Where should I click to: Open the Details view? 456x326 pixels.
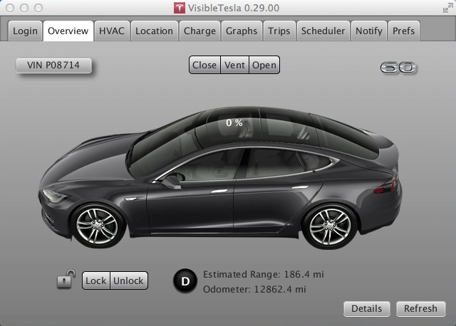point(367,309)
